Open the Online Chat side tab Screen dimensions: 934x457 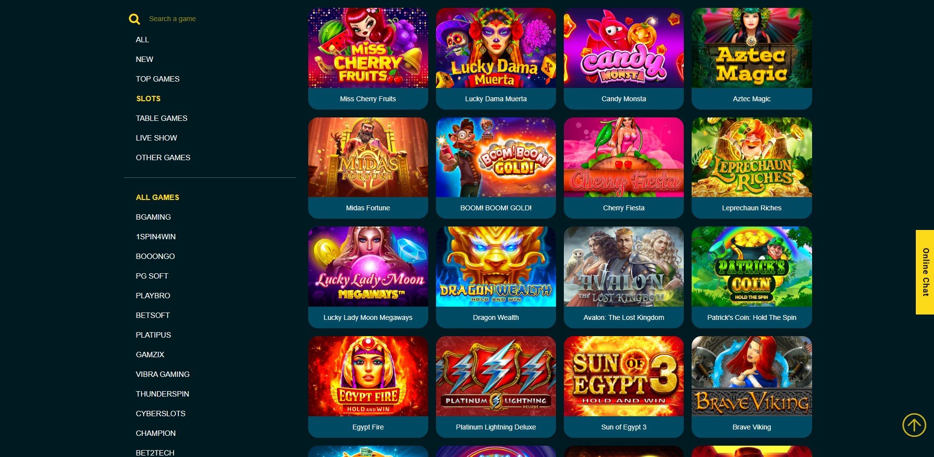(x=925, y=272)
